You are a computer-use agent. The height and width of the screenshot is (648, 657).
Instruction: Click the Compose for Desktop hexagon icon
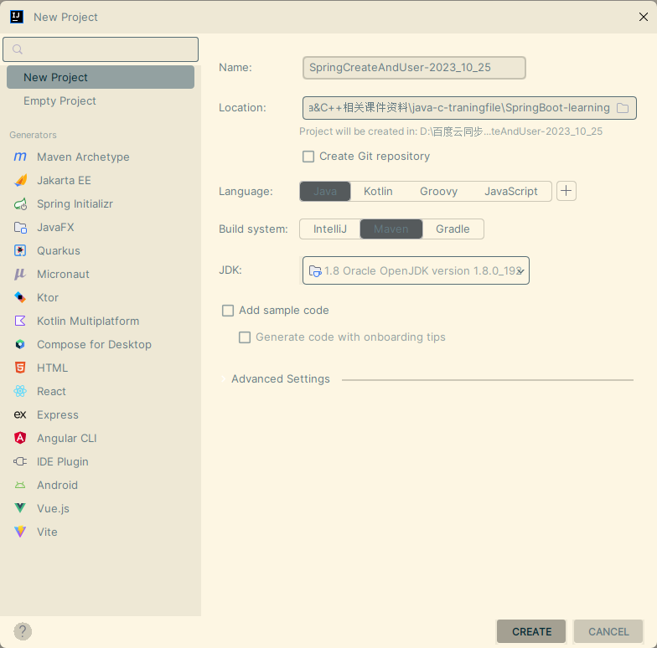tap(20, 345)
